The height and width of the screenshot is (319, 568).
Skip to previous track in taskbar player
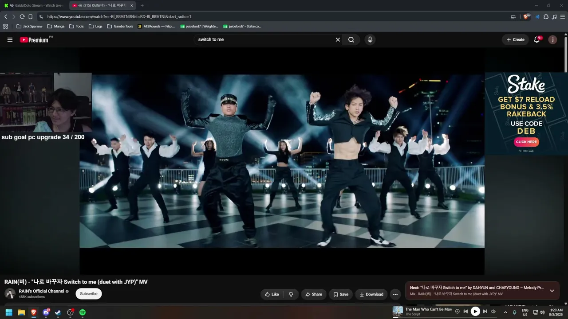pos(465,311)
